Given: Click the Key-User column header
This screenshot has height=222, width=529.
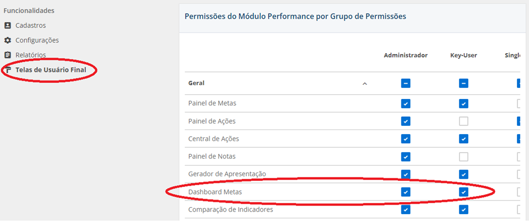Looking at the screenshot, I should (x=464, y=55).
